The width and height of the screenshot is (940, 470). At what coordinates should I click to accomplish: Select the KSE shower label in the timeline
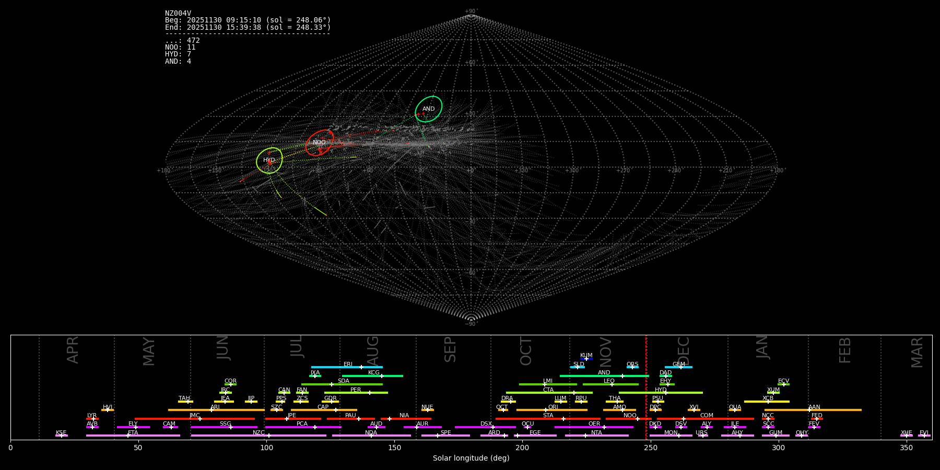(x=61, y=433)
